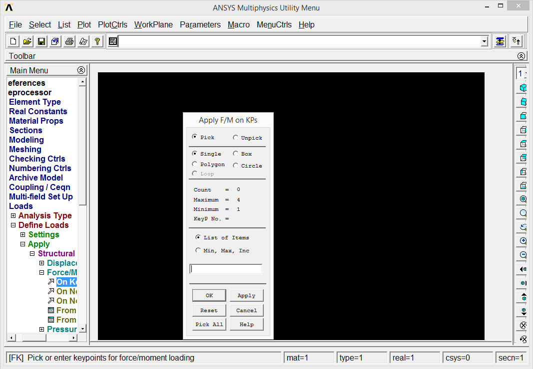
Task: Click the command keypad icon
Action: click(x=113, y=41)
